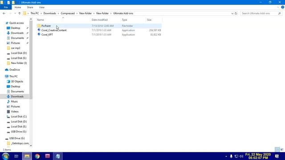
Task: Go back with the Back arrow
Action: pyautogui.click(x=4, y=13)
